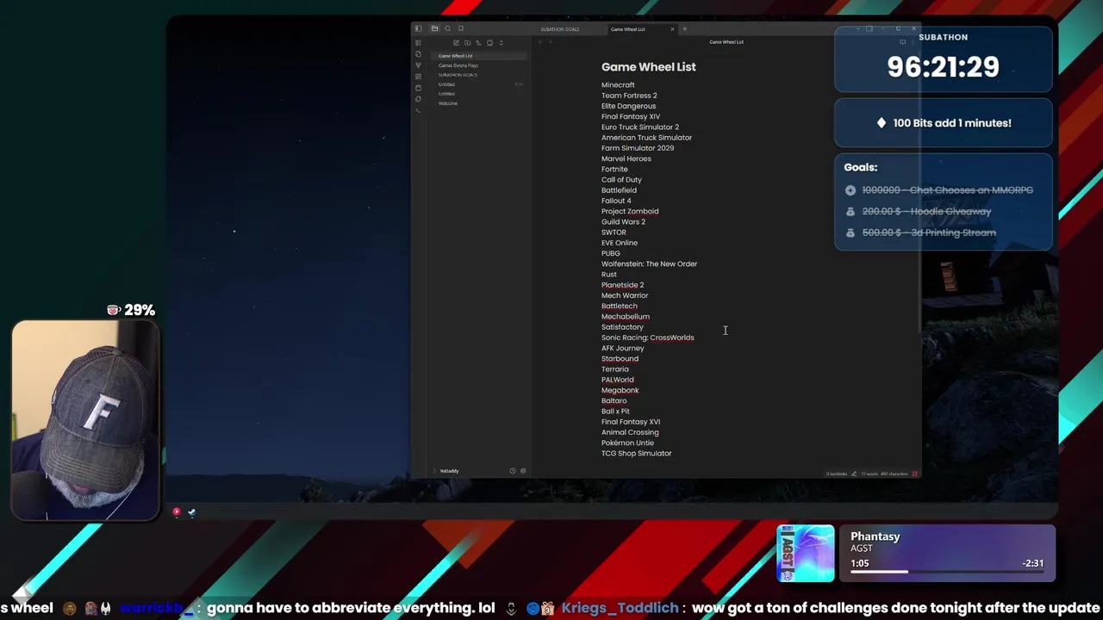1103x620 pixels.
Task: Open the note's more options menu
Action: coord(913,42)
